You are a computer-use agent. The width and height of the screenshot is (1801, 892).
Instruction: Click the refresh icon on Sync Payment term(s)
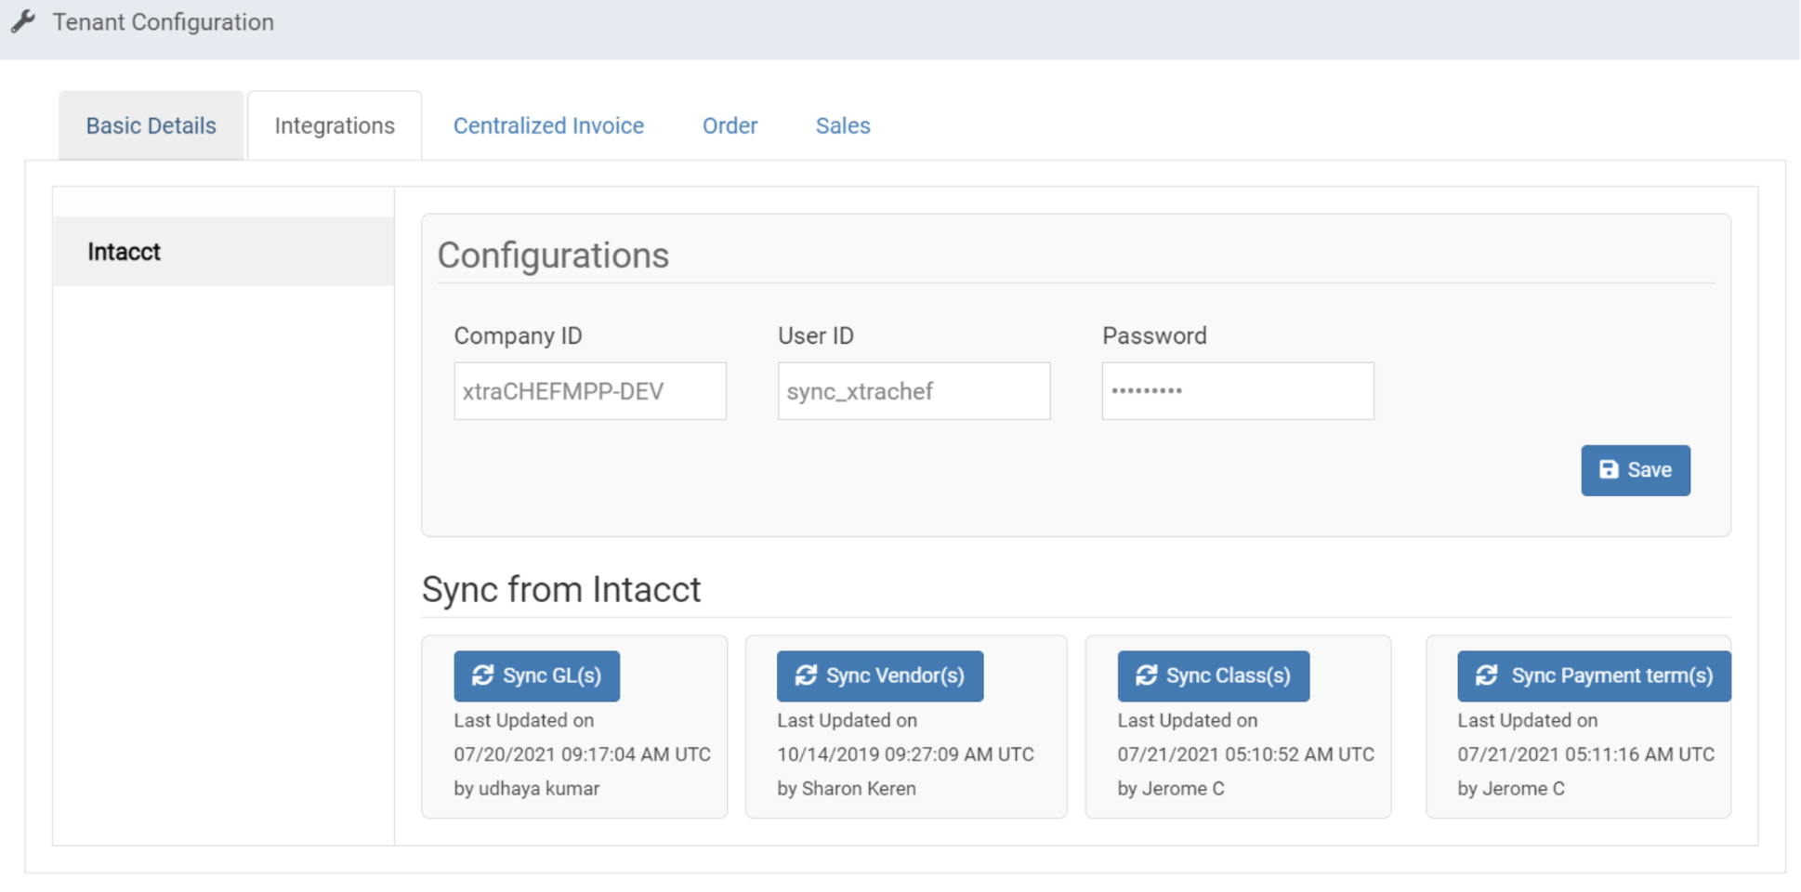(1487, 676)
